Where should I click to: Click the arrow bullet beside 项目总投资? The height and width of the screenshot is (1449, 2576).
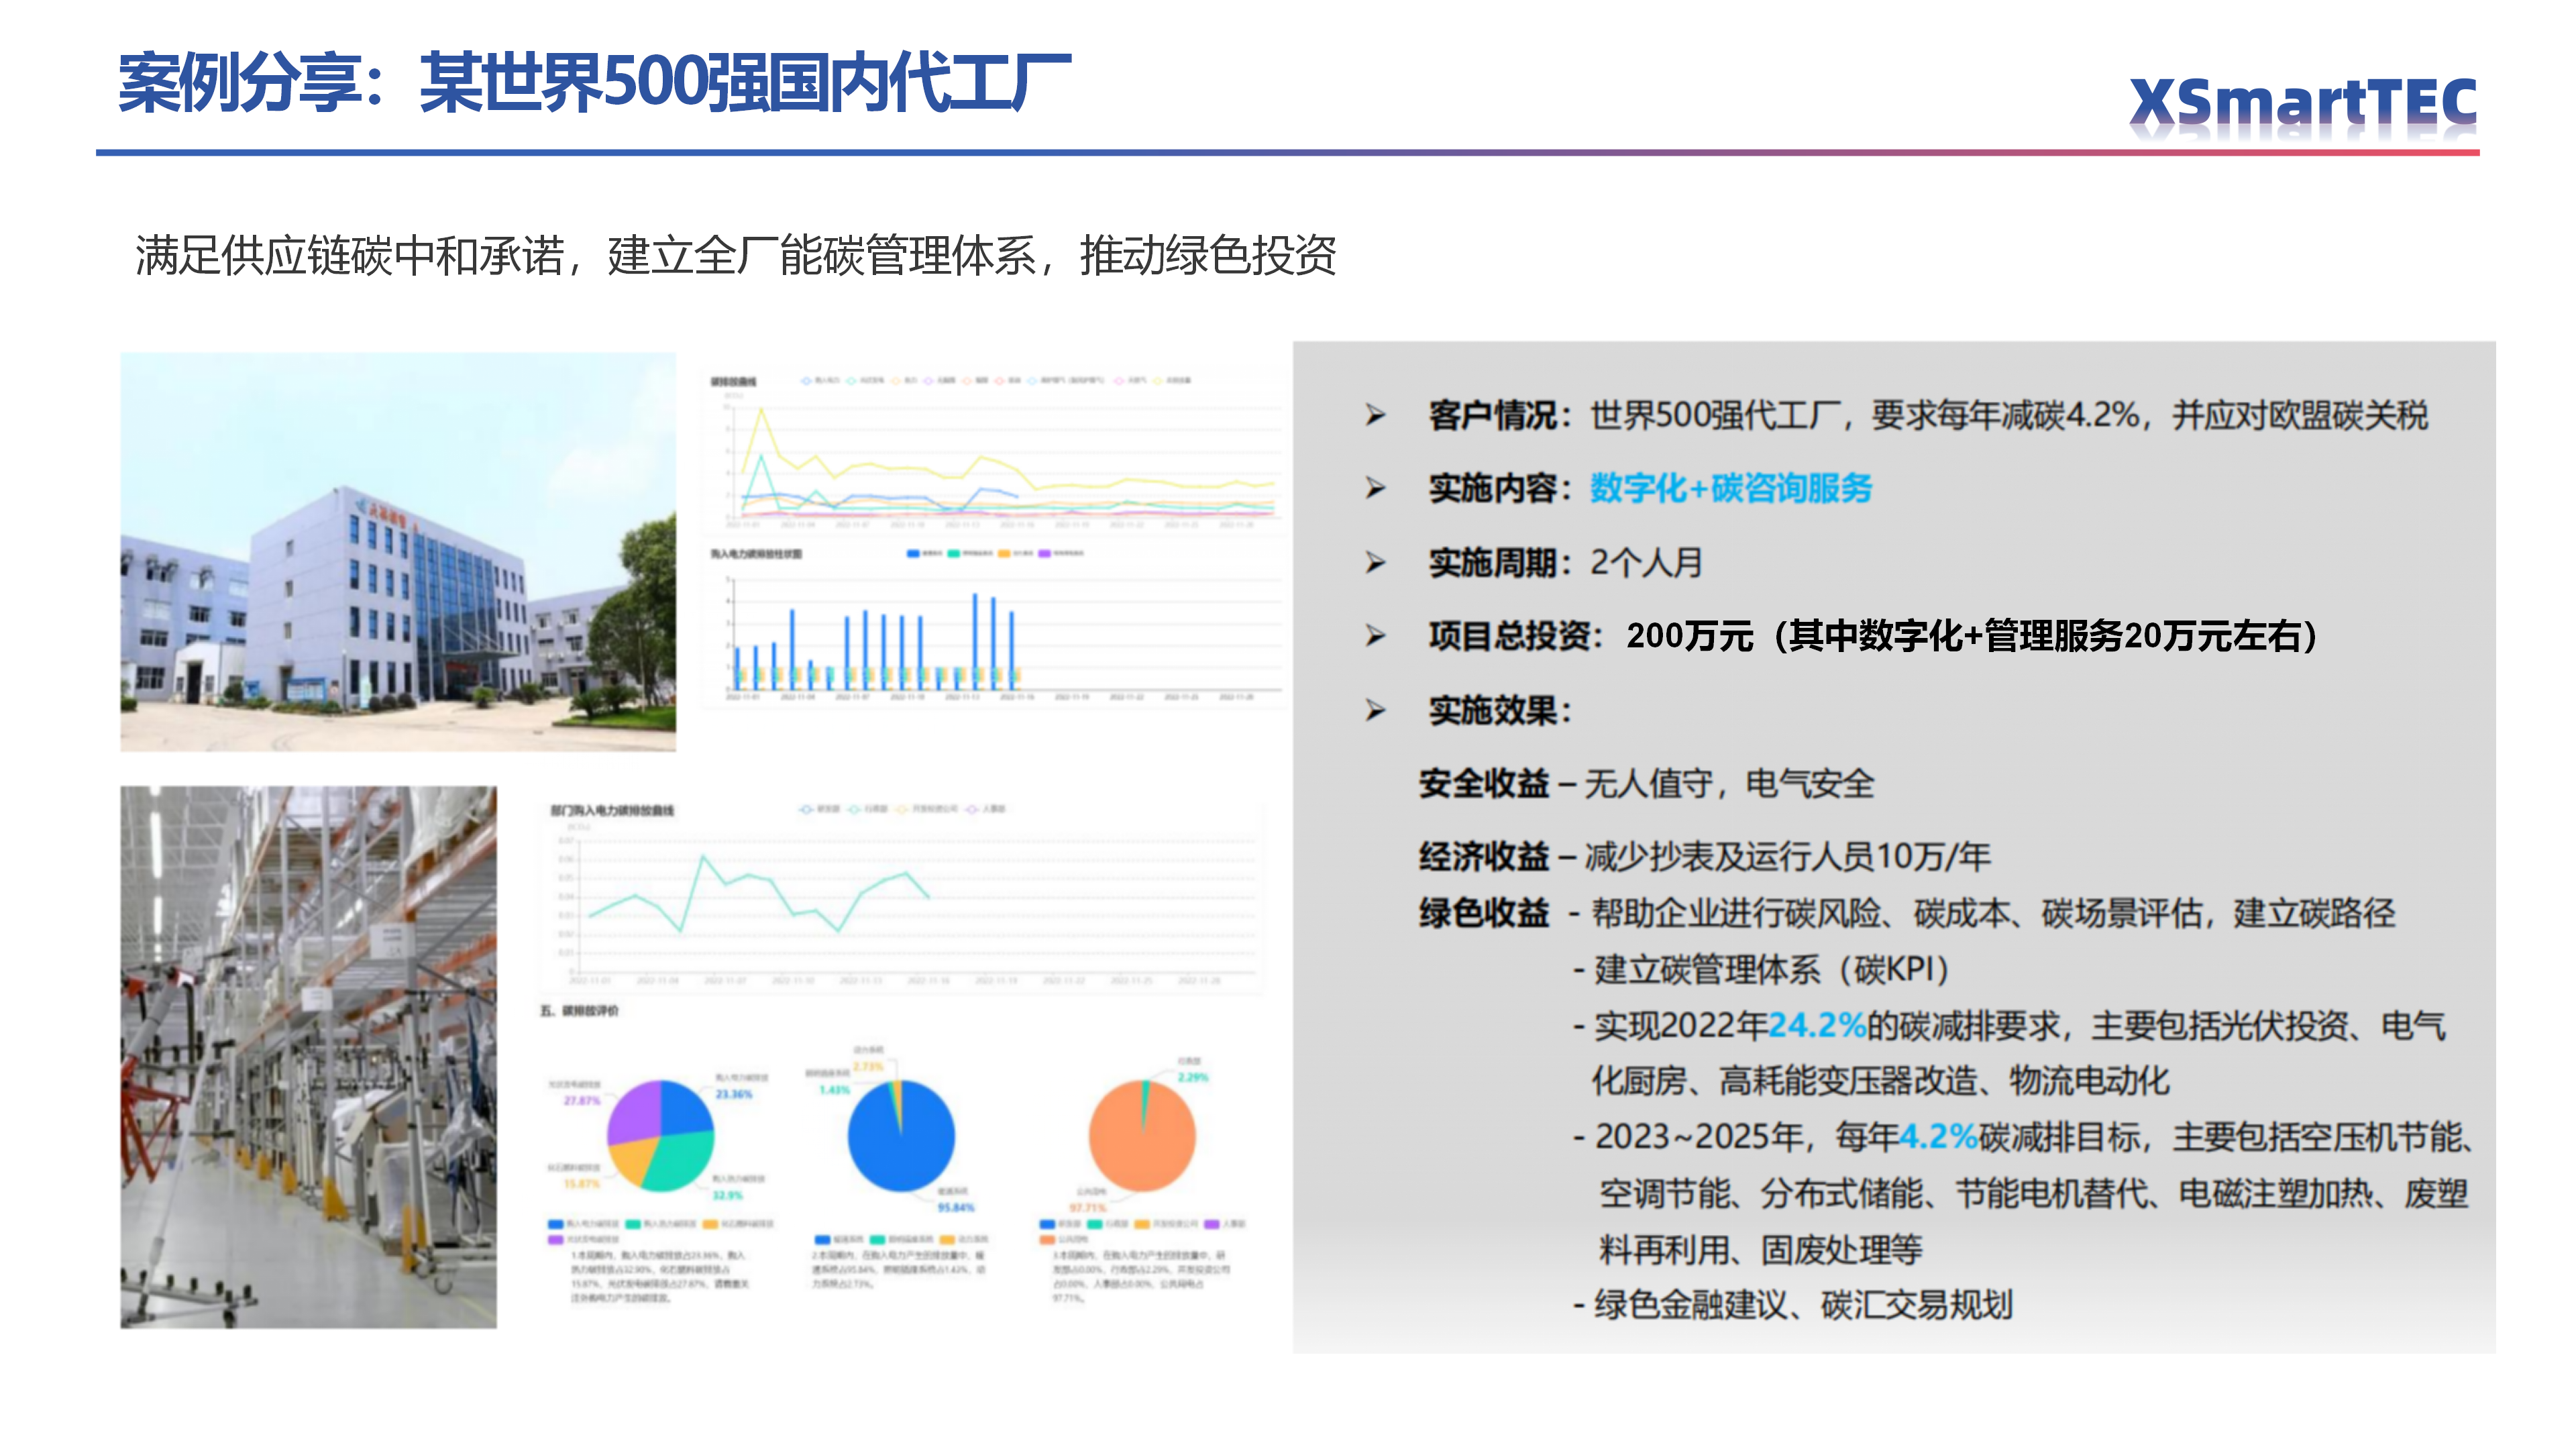(1376, 636)
